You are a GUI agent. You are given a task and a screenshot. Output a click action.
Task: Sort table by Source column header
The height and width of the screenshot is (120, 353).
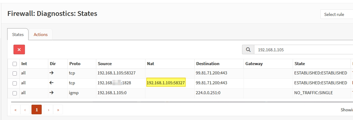pos(105,64)
